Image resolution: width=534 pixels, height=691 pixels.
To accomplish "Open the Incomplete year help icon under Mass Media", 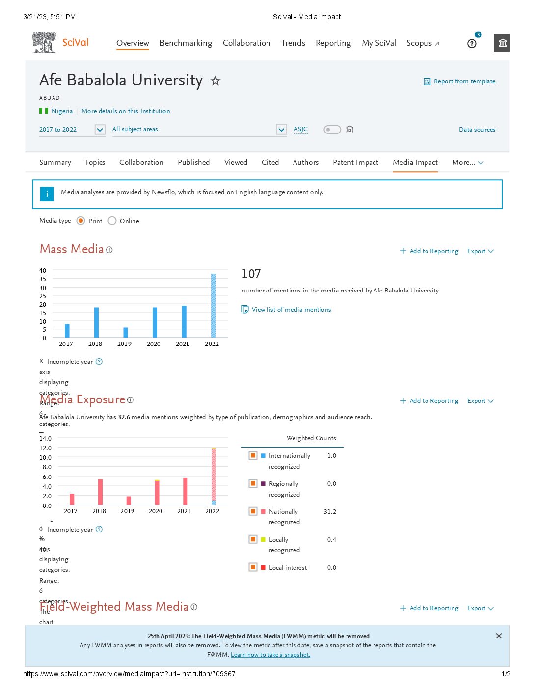I will (x=99, y=362).
